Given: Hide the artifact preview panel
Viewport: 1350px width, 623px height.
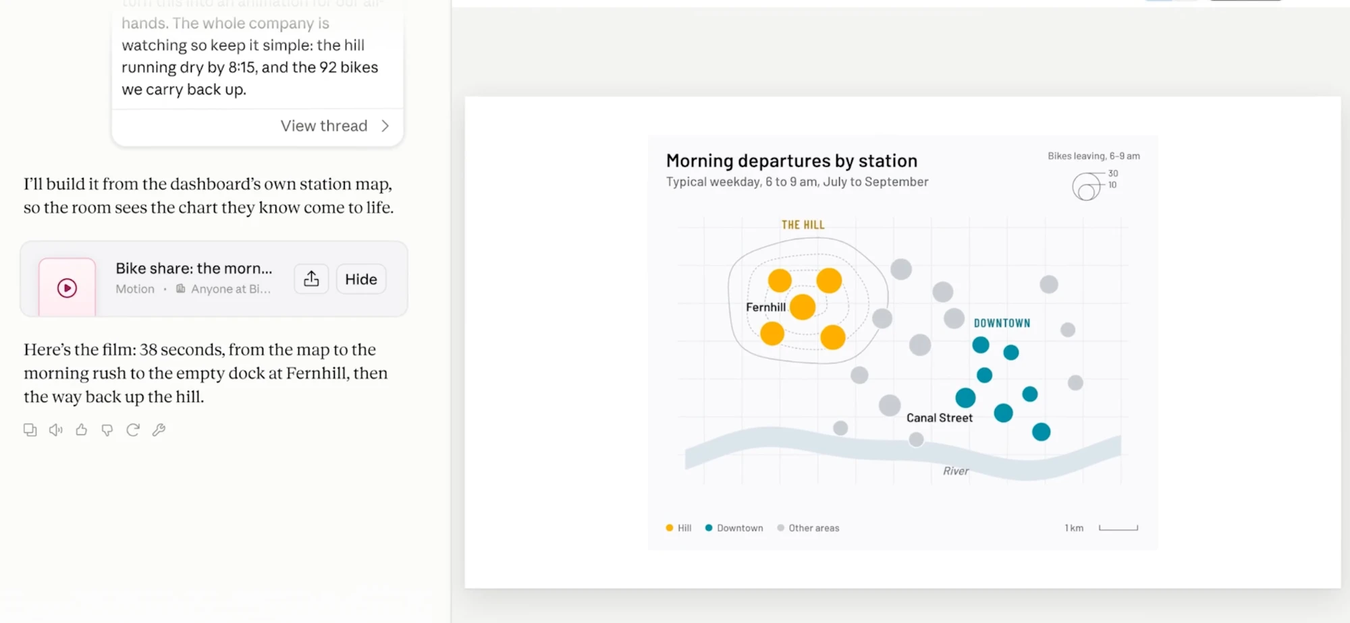Looking at the screenshot, I should (361, 279).
